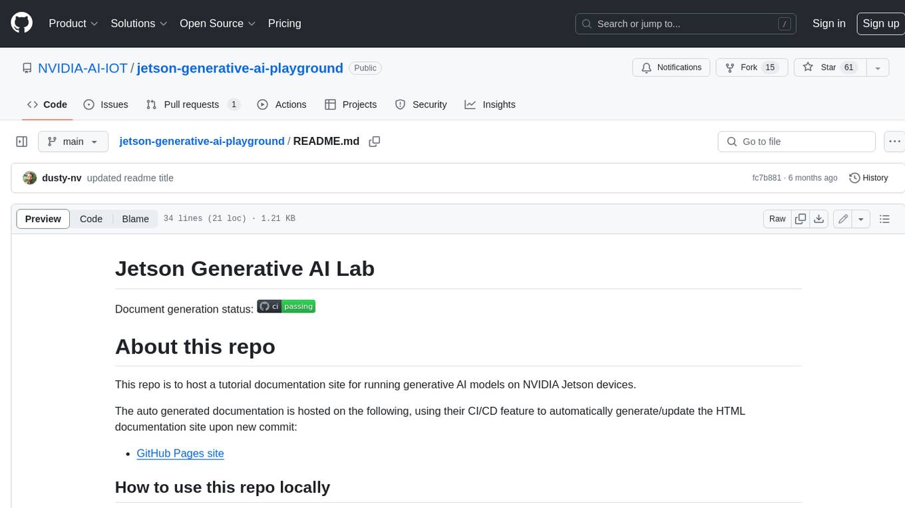
Task: Open the GitHub Pages site link
Action: coord(180,453)
